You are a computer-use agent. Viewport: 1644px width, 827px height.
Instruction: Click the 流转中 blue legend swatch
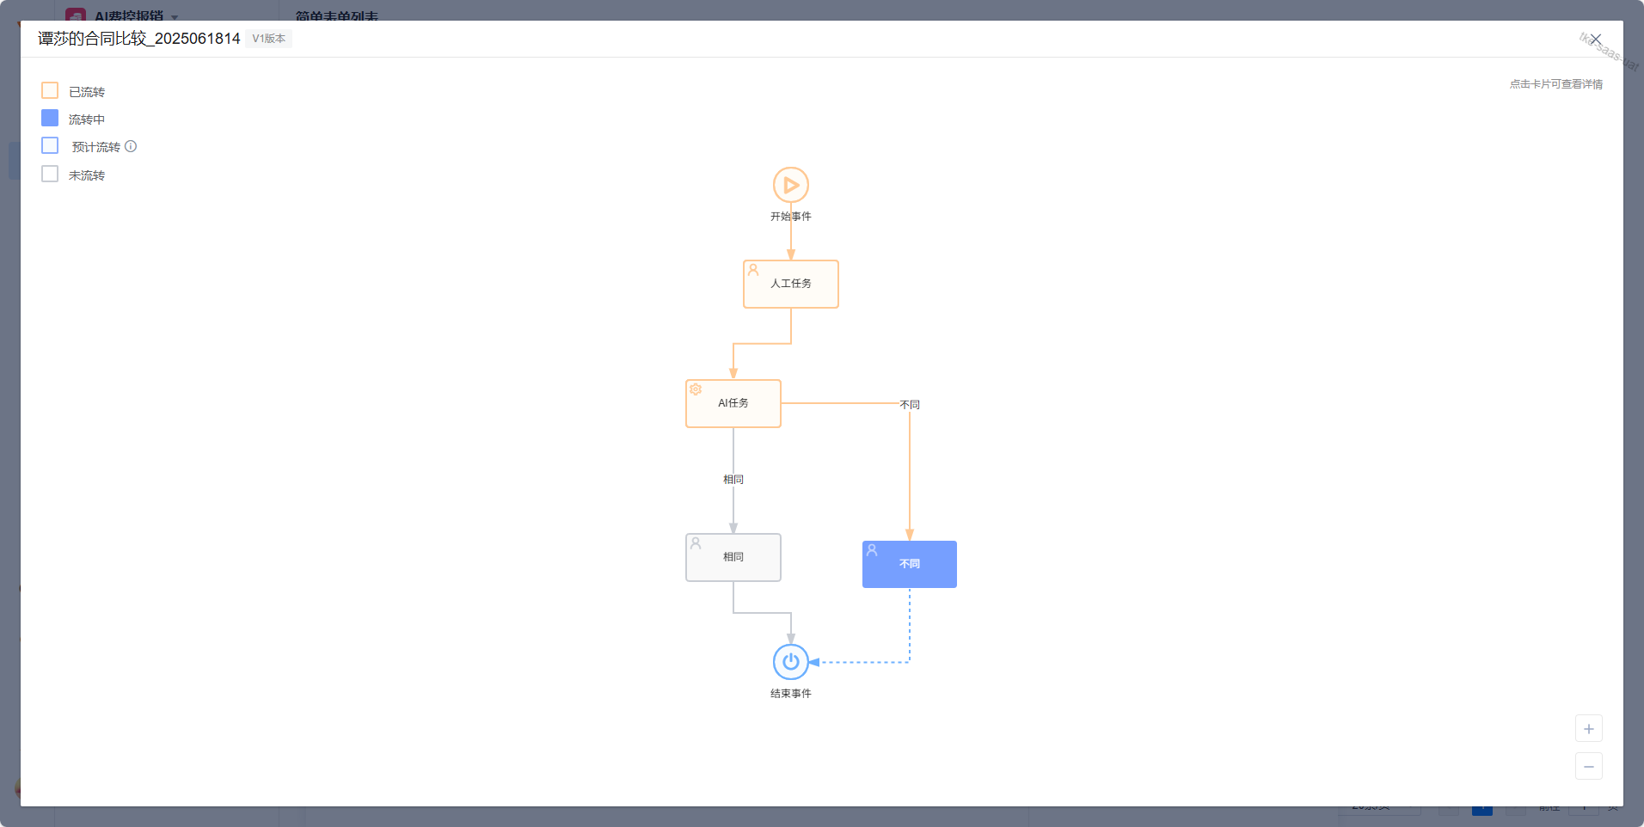50,119
